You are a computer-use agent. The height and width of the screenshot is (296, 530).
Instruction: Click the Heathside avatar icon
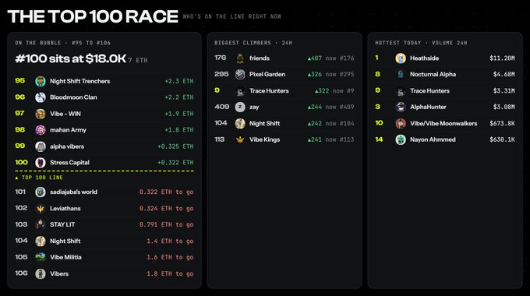401,58
